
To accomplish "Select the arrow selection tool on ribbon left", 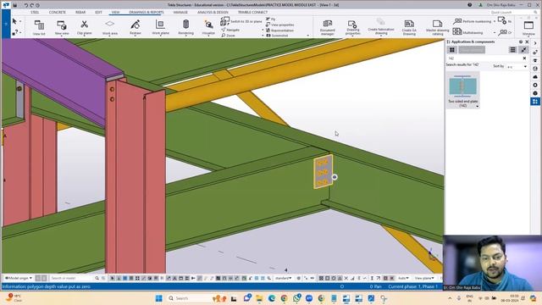I will click(14, 21).
